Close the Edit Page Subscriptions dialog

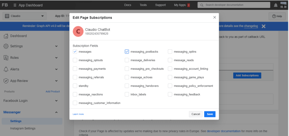[x=214, y=17]
